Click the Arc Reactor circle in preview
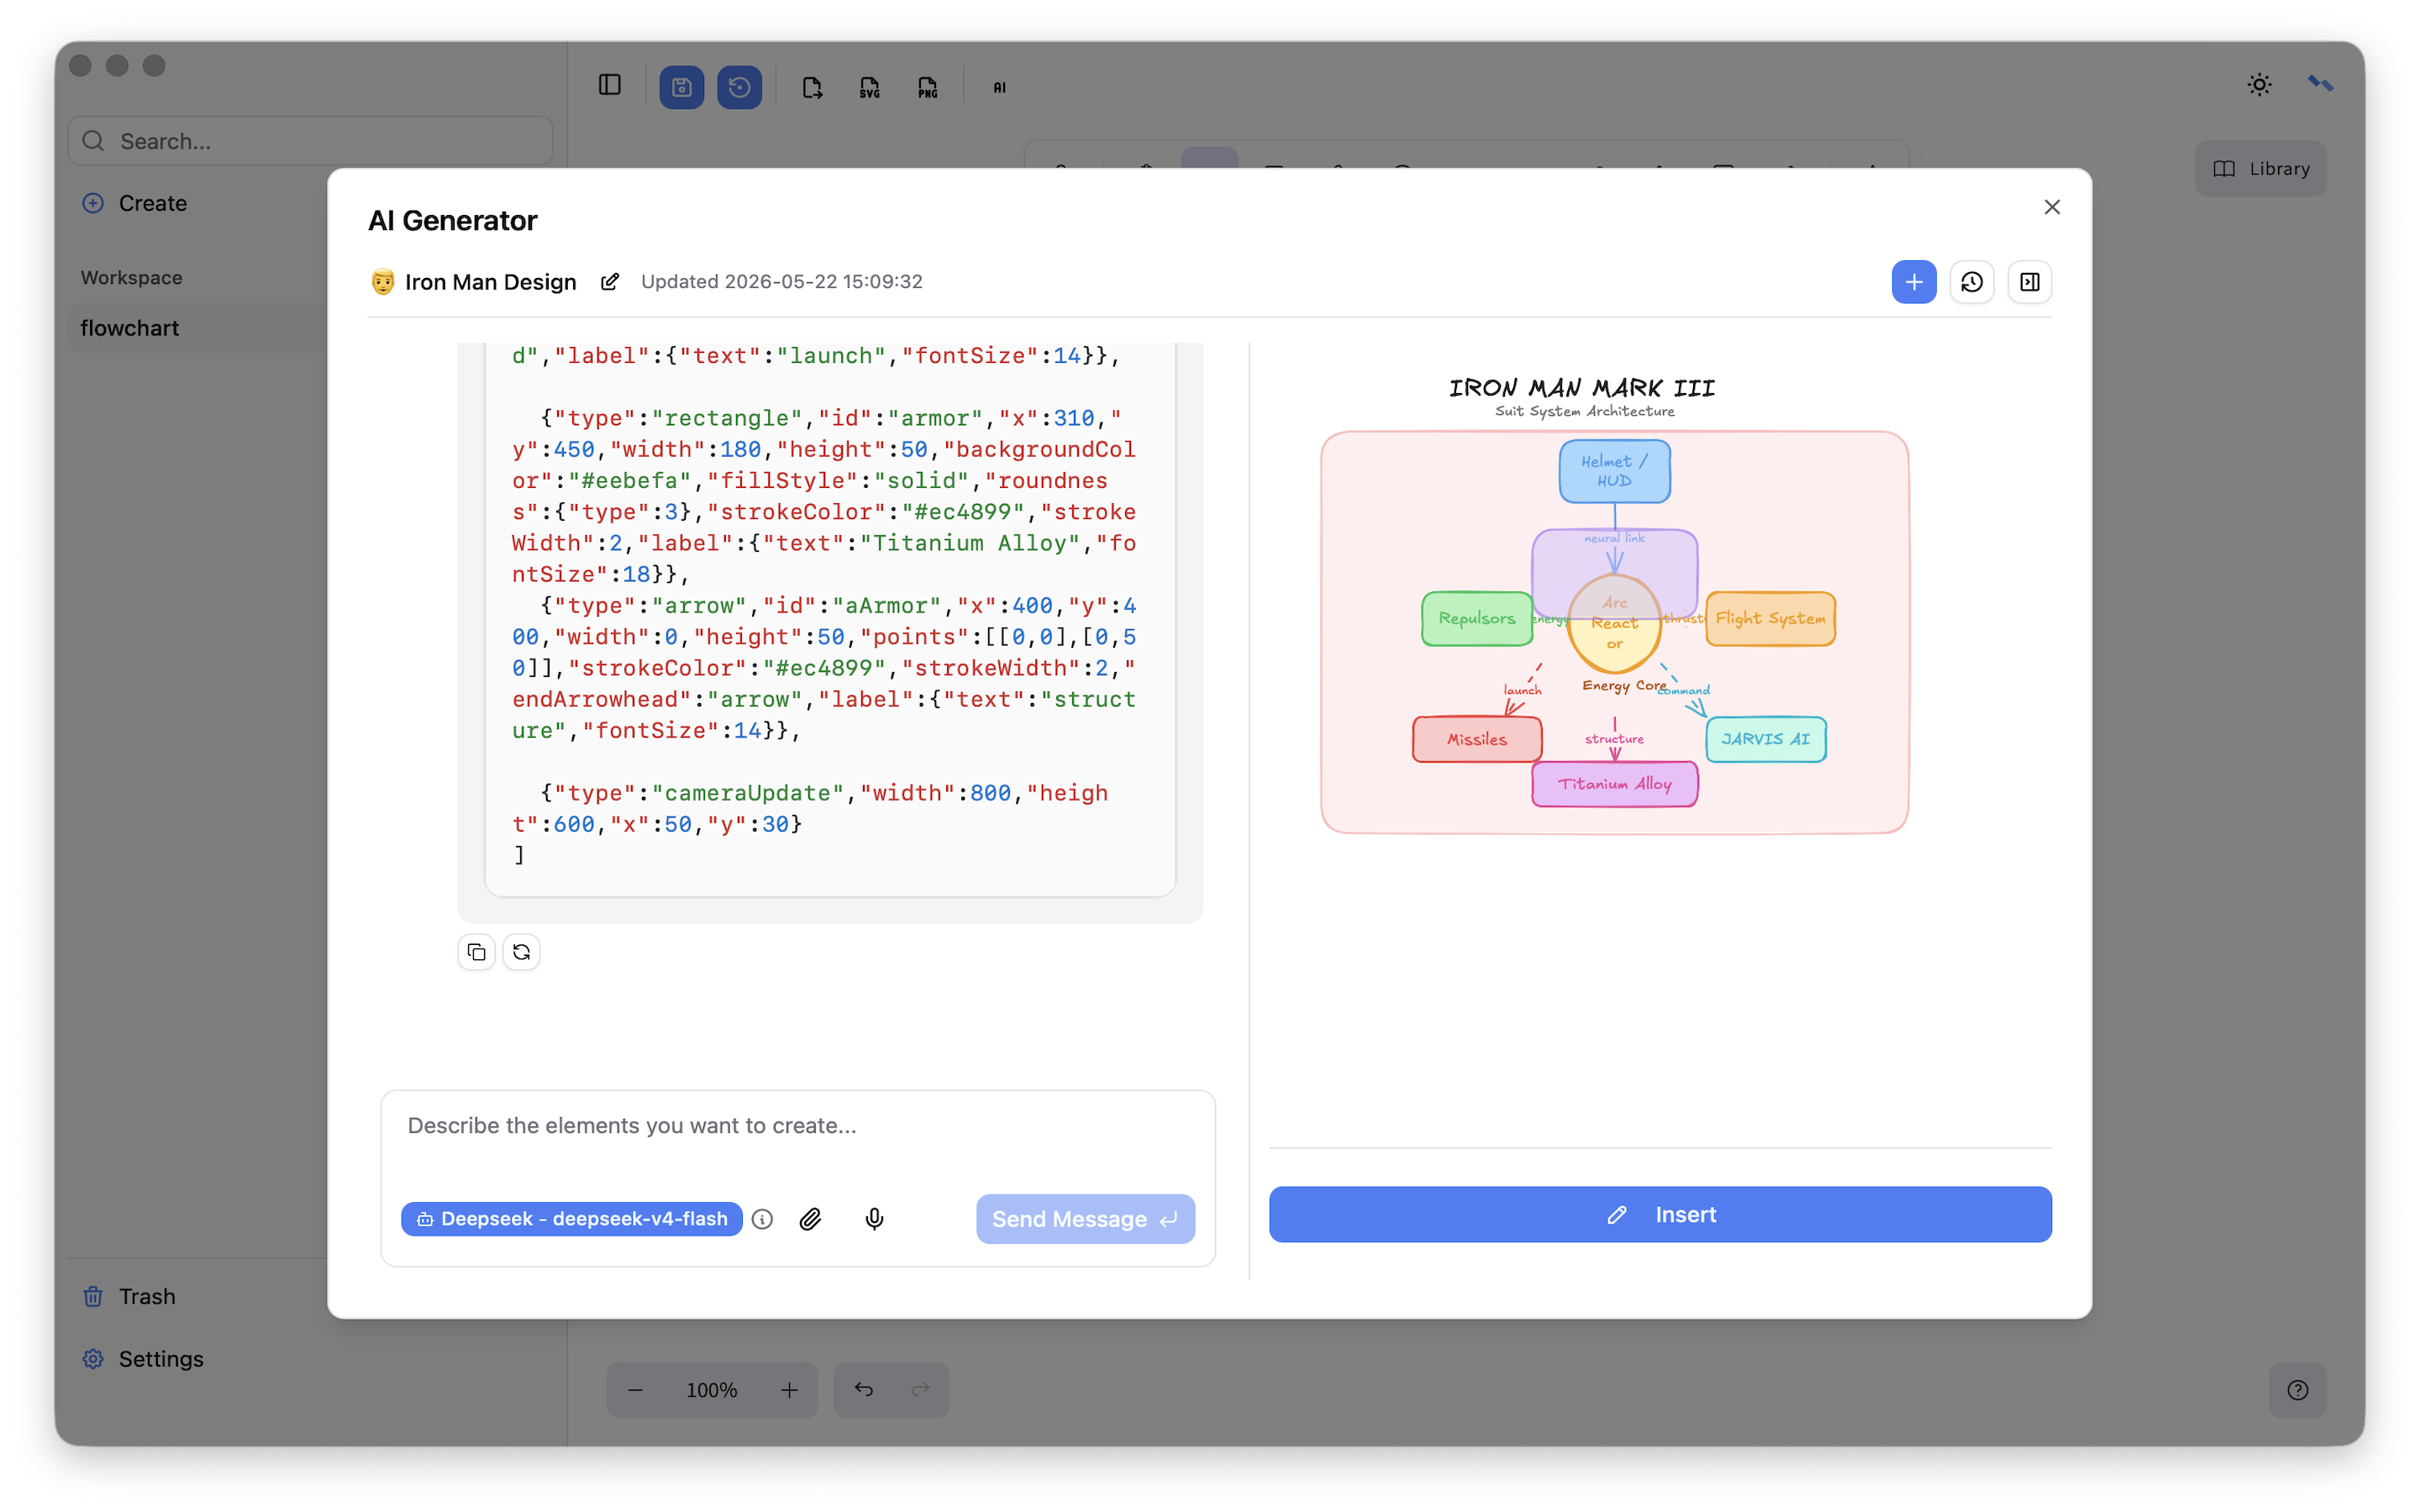The width and height of the screenshot is (2420, 1512). pos(1615,623)
